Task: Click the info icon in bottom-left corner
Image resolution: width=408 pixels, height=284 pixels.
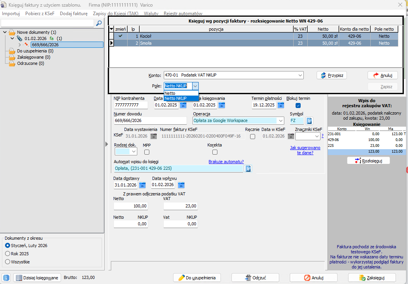Action: point(7,277)
